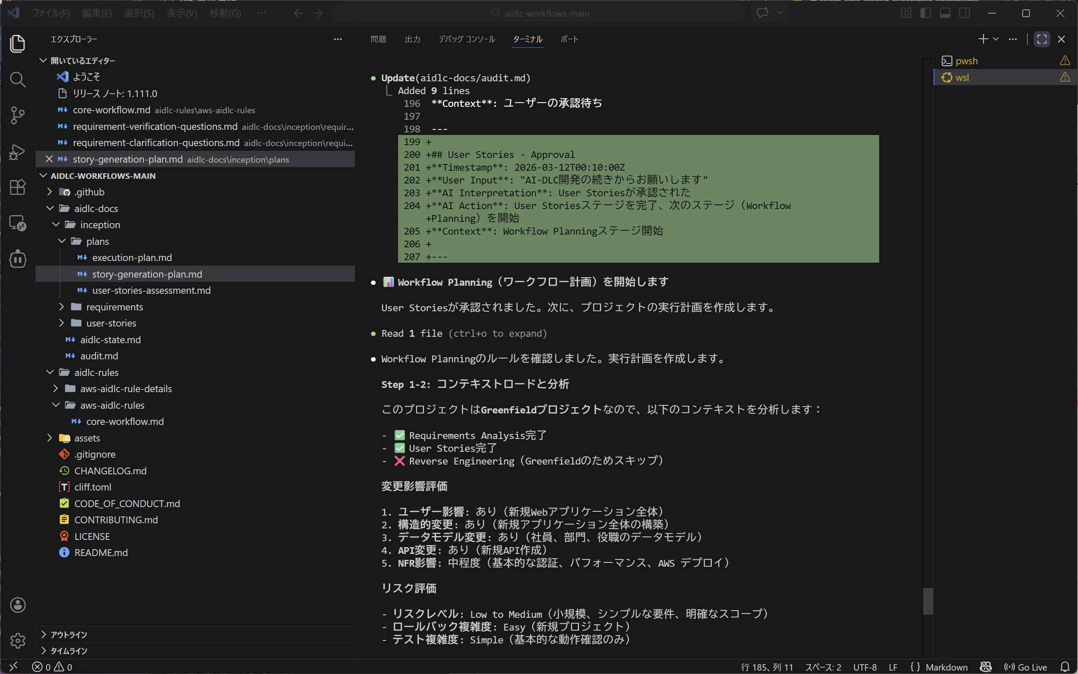This screenshot has width=1078, height=674.
Task: Expand the .github folder
Action: (195, 192)
